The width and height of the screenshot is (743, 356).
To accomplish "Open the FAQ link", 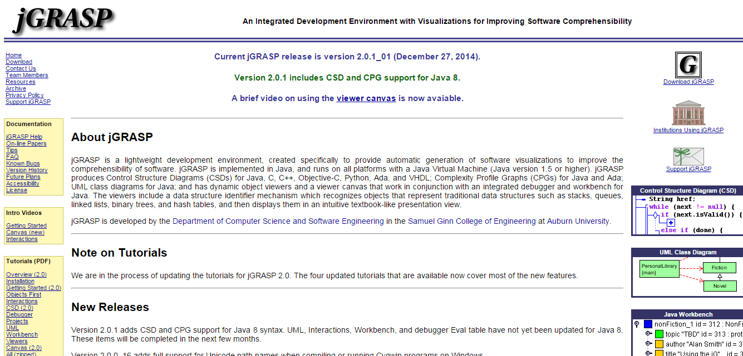I will click(12, 157).
